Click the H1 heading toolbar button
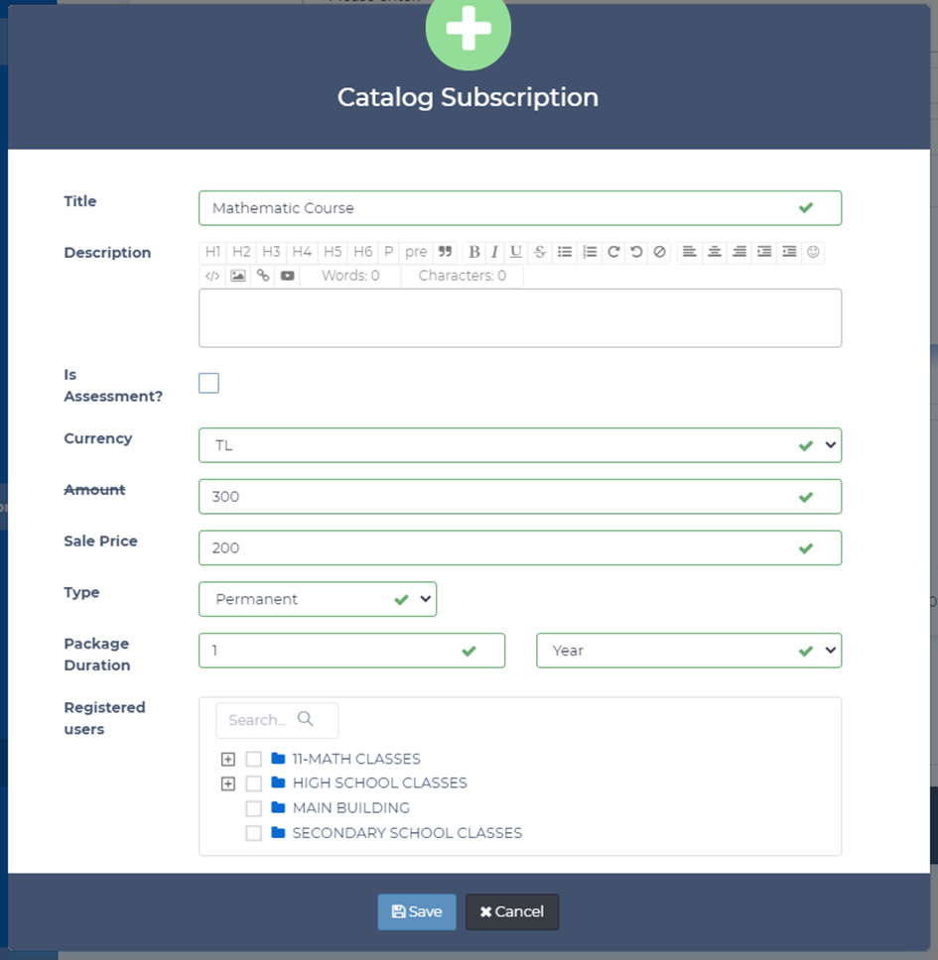This screenshot has height=960, width=938. pos(212,252)
